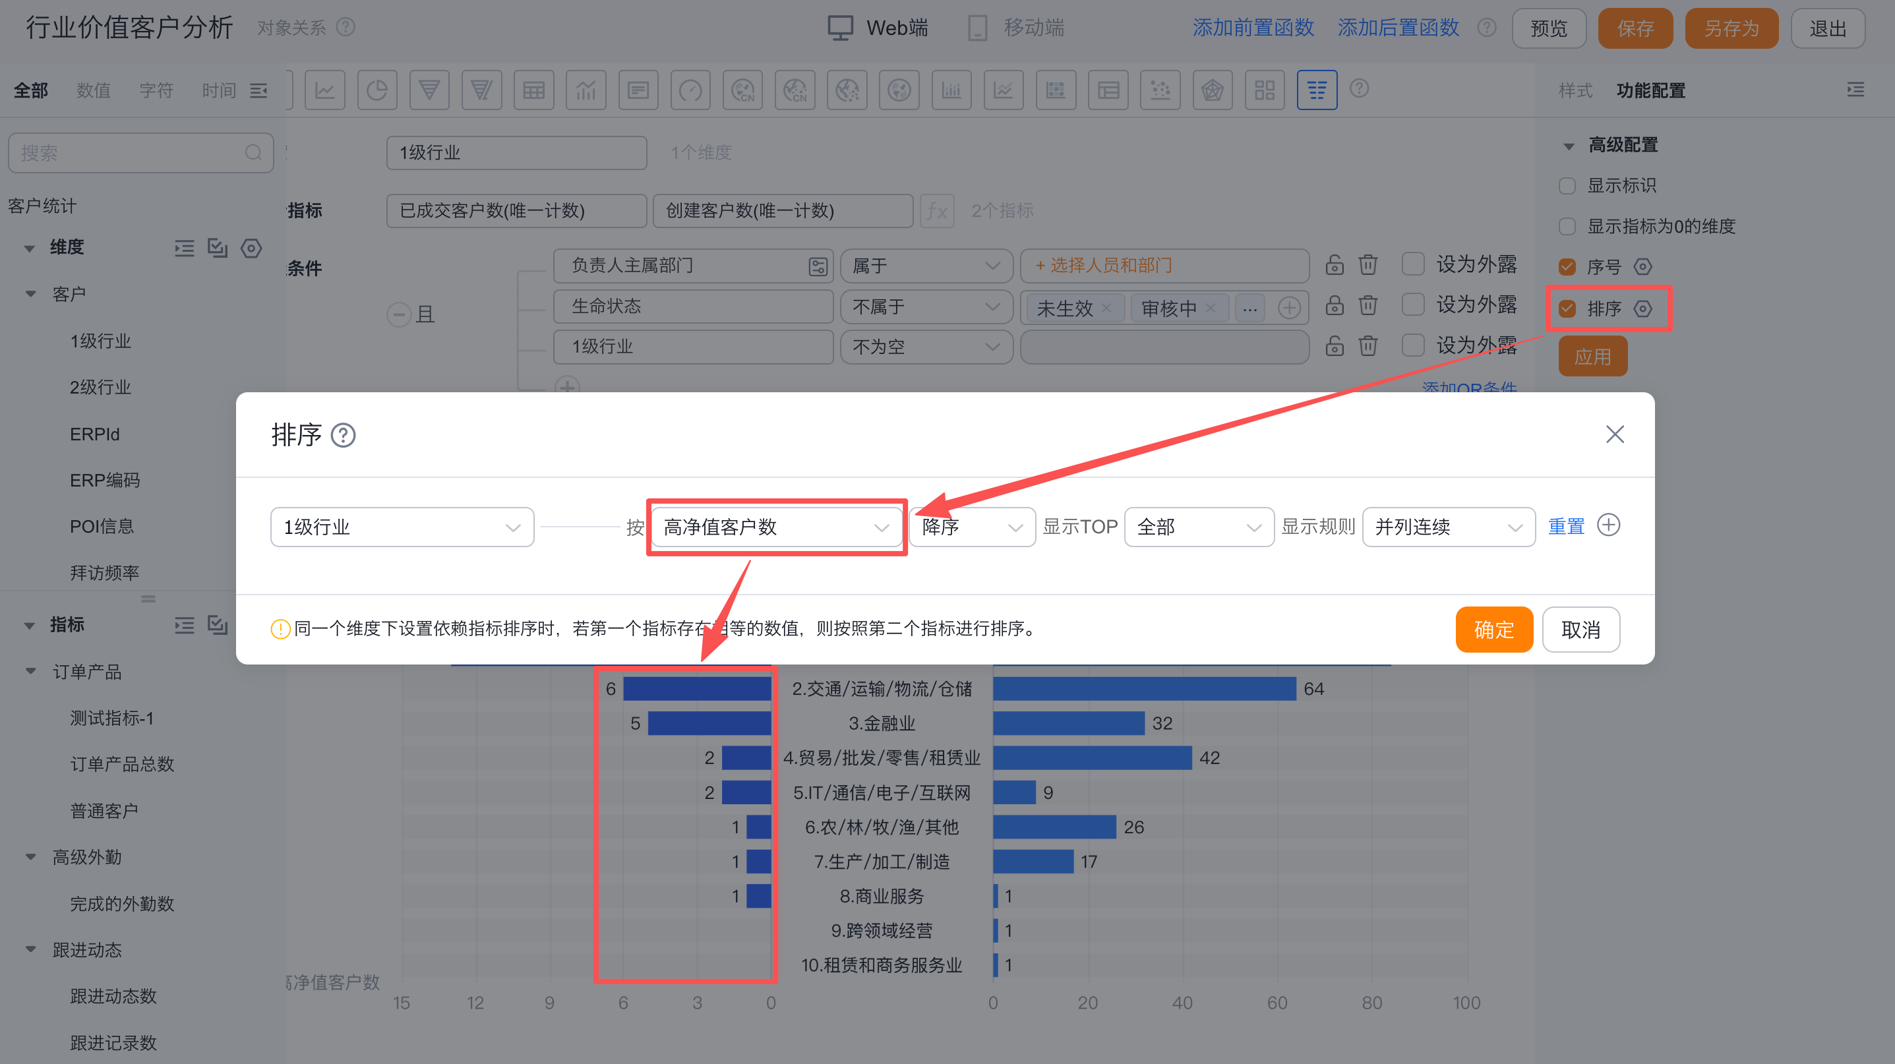Switch to the 数值 field filter tab
Image resolution: width=1895 pixels, height=1064 pixels.
94,90
